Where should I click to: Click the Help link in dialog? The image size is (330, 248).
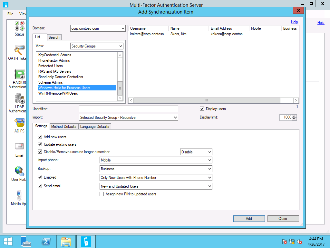click(x=294, y=22)
